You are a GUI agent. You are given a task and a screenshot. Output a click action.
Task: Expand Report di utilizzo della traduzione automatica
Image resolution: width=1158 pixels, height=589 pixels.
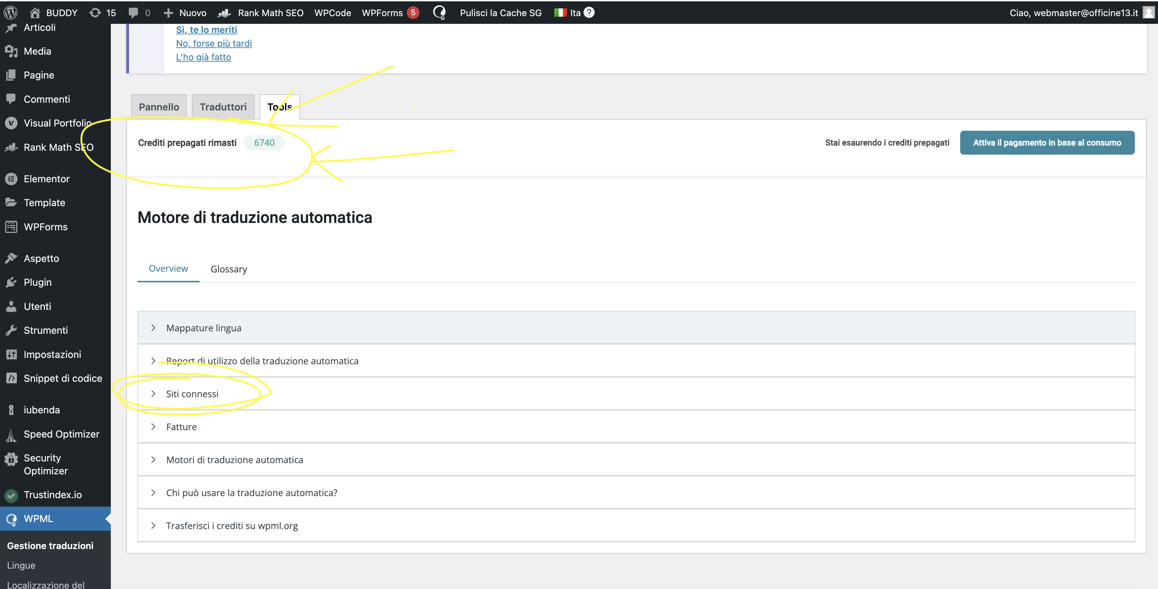click(636, 361)
